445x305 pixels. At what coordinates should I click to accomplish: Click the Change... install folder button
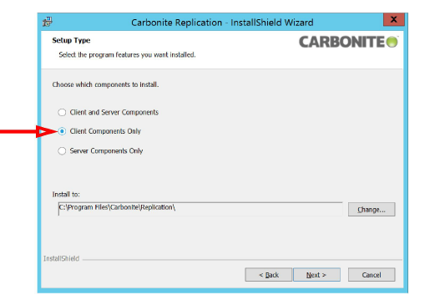372,210
